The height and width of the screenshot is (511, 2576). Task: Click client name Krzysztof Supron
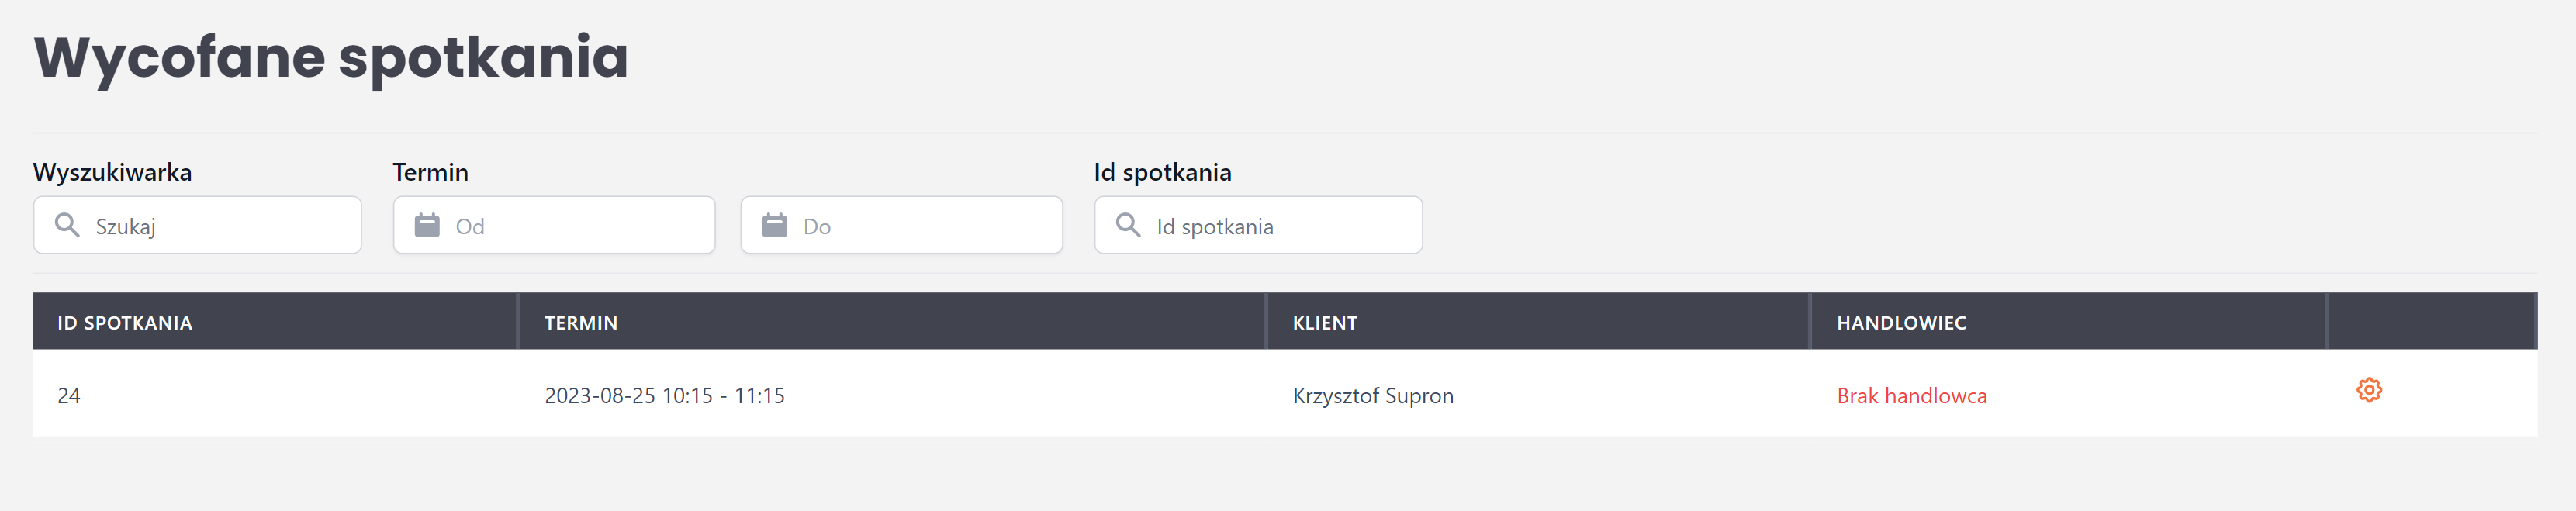coord(1373,396)
